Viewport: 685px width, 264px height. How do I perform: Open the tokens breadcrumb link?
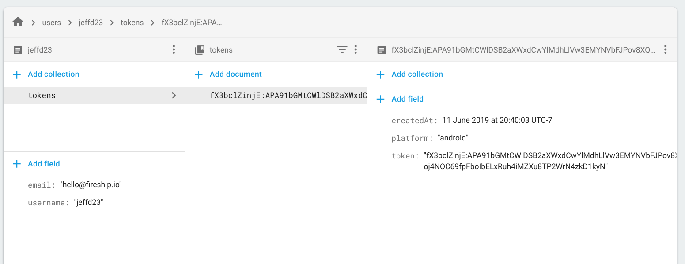pos(132,22)
